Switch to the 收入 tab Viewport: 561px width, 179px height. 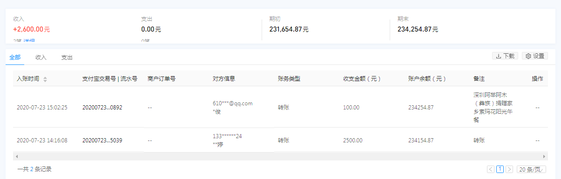[41, 58]
